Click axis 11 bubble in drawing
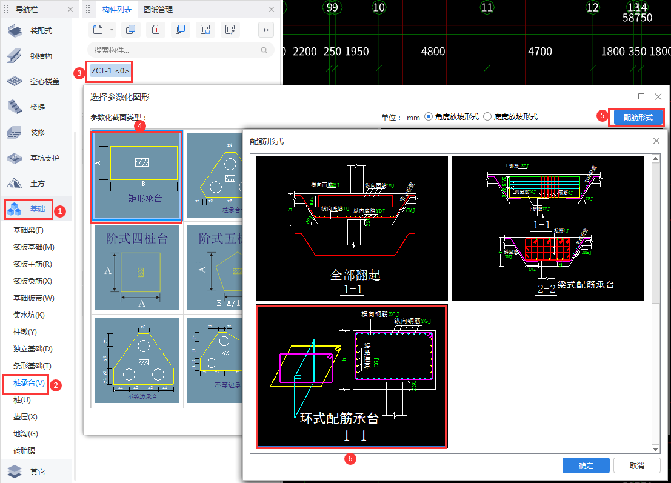The image size is (671, 483). point(487,7)
